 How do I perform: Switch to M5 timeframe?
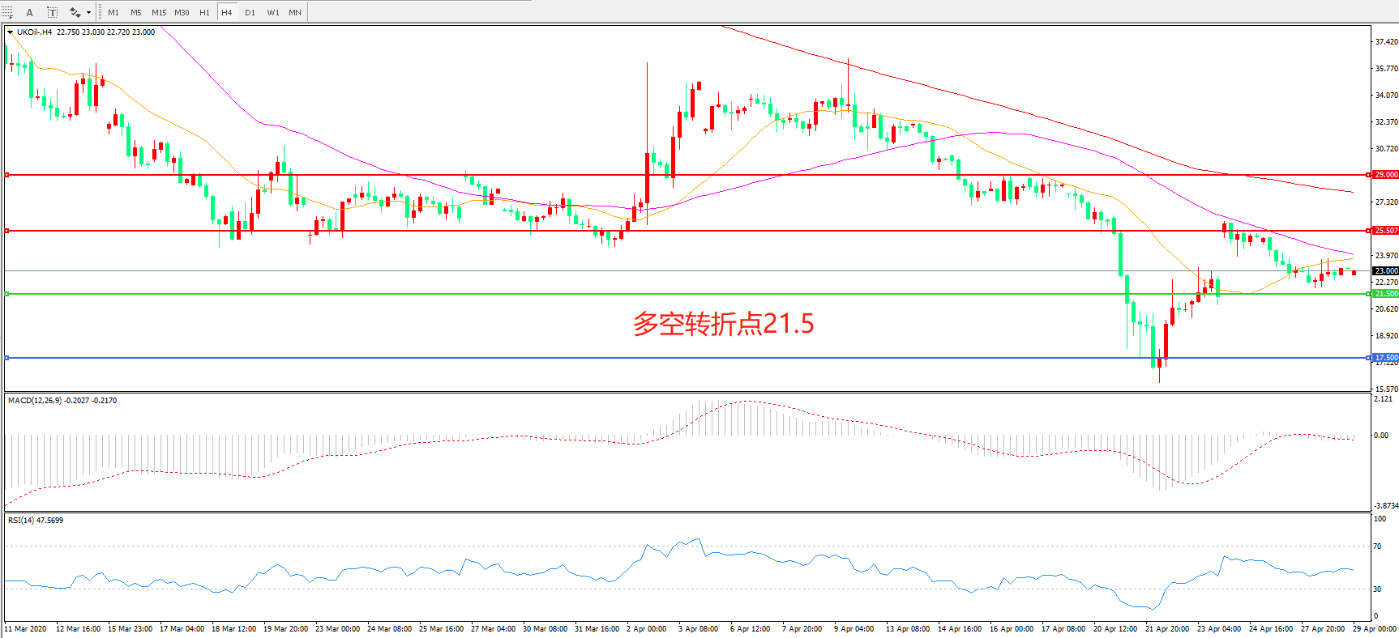135,12
